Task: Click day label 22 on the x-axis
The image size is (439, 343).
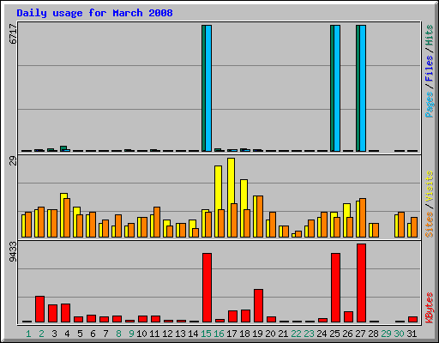Action: click(296, 334)
